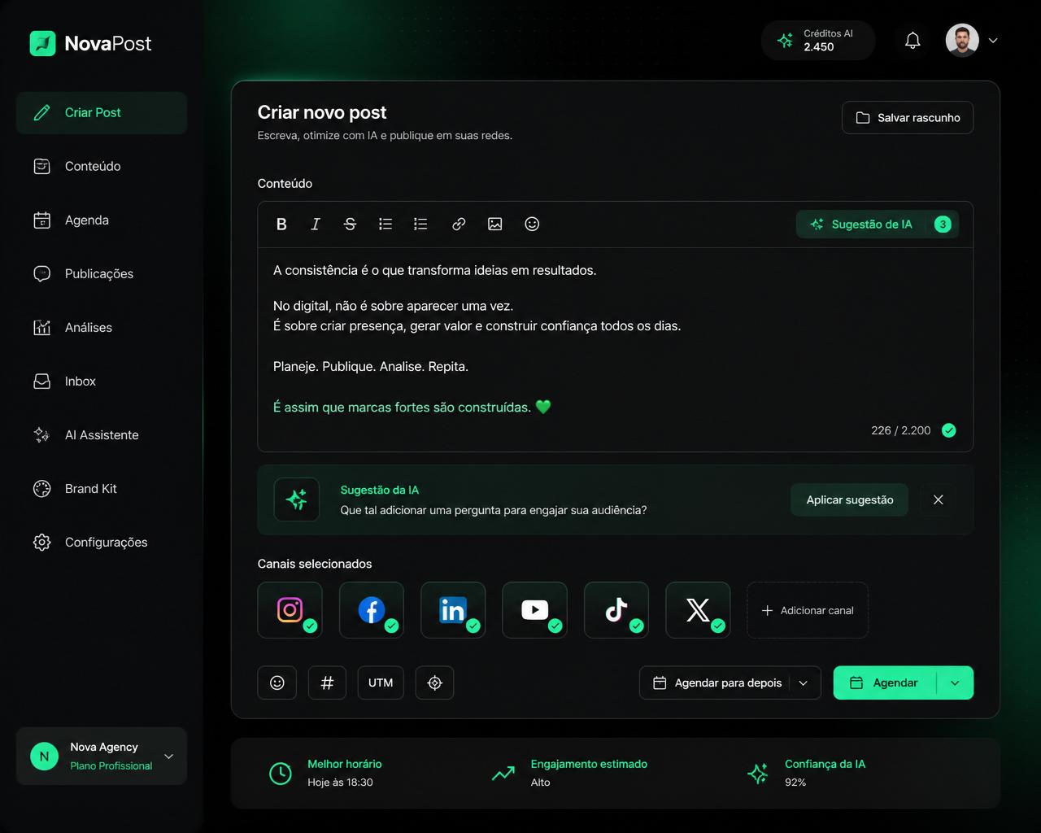Expand Agendar options arrow
Image resolution: width=1041 pixels, height=833 pixels.
pos(955,683)
